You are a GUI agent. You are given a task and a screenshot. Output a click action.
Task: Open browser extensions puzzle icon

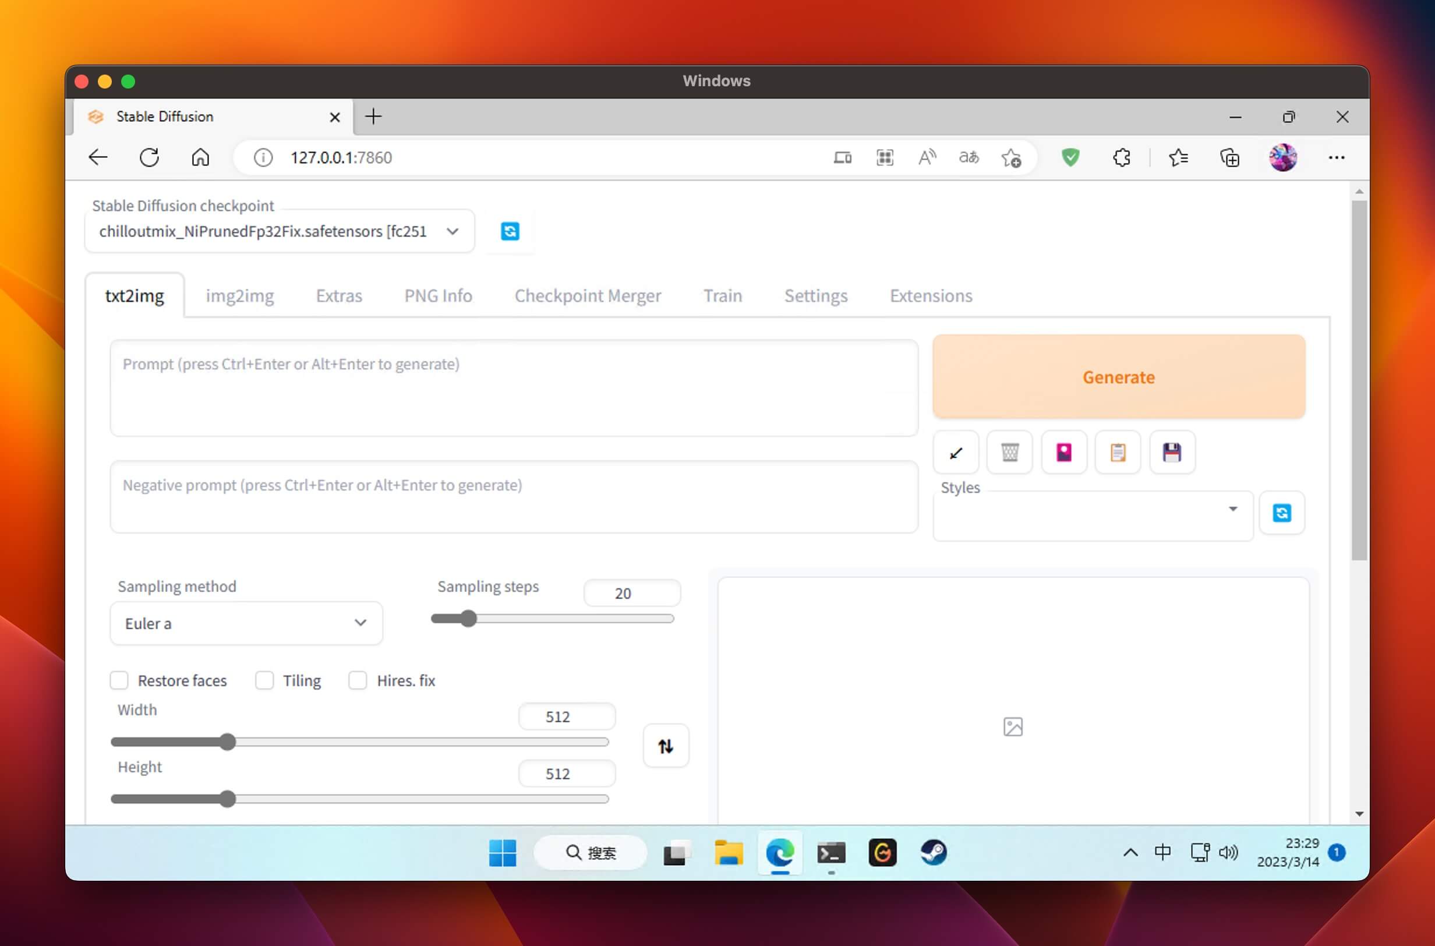click(1121, 157)
